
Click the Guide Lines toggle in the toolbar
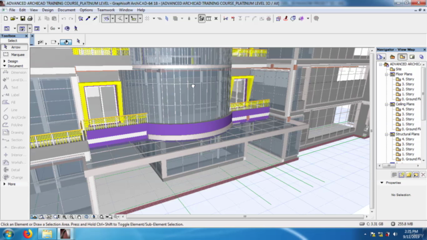106,19
